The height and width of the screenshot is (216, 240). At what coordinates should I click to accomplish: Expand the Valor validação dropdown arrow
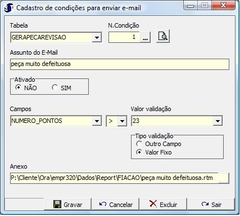[218, 121]
